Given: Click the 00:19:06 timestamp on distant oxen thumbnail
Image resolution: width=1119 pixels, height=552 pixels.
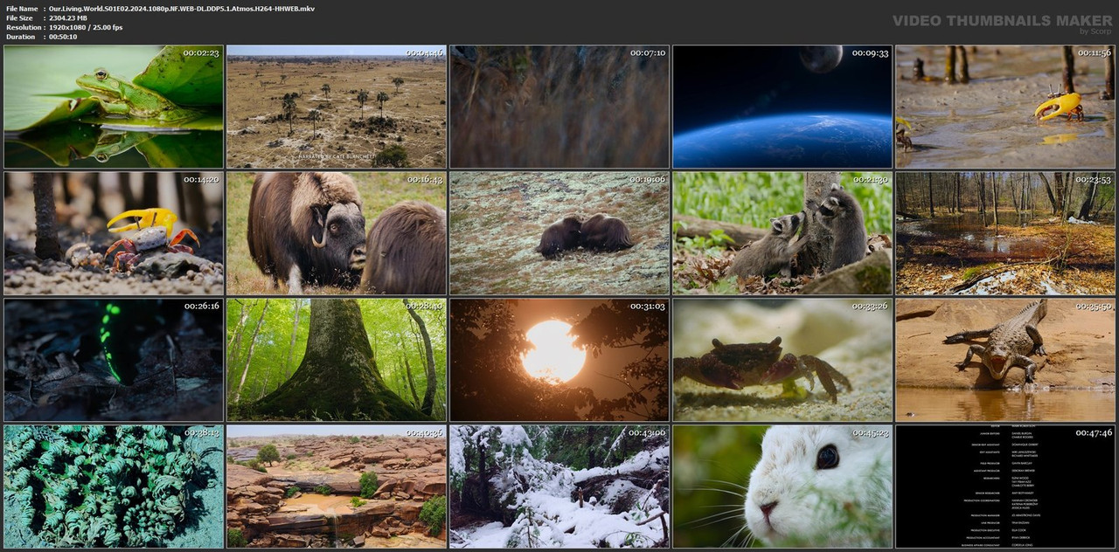Looking at the screenshot, I should tap(648, 180).
